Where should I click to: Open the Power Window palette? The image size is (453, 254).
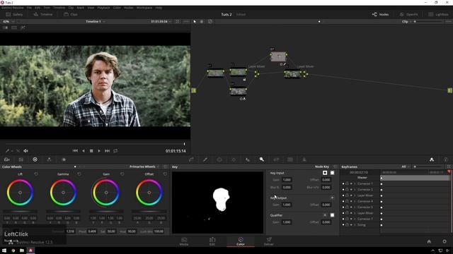click(x=219, y=159)
